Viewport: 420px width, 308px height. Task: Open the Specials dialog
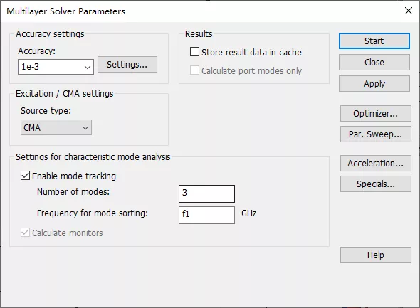(x=376, y=184)
